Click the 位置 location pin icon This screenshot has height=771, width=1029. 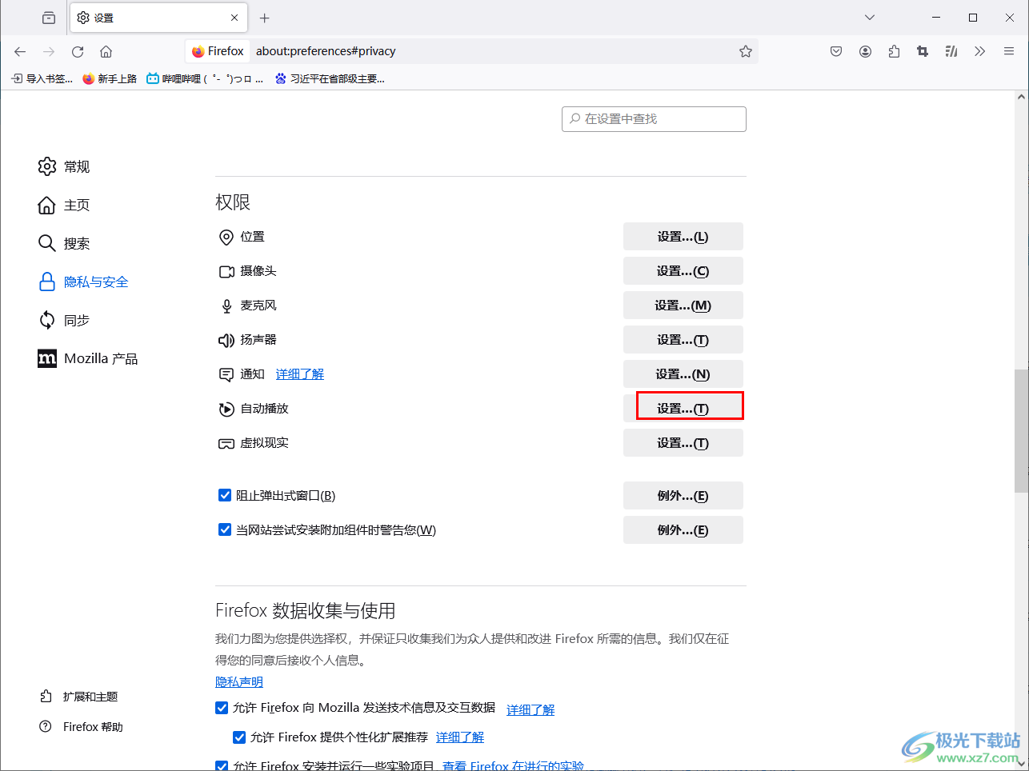click(226, 238)
